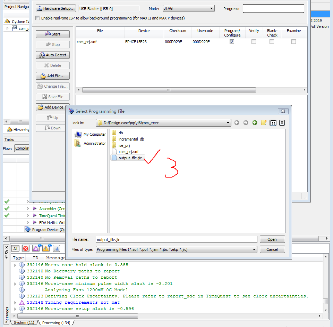Click the Auto Detect button

coord(52,55)
